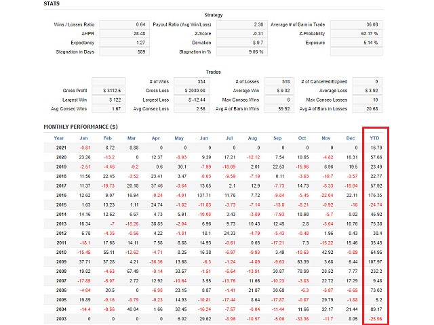Click the Dec column header

pos(350,137)
